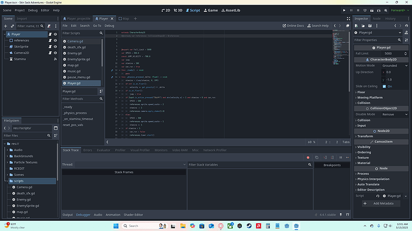
Task: Switch to the AssetLib workspace
Action: coord(230,11)
